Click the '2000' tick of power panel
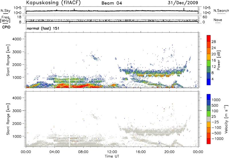The image size is (229, 158). (17, 64)
